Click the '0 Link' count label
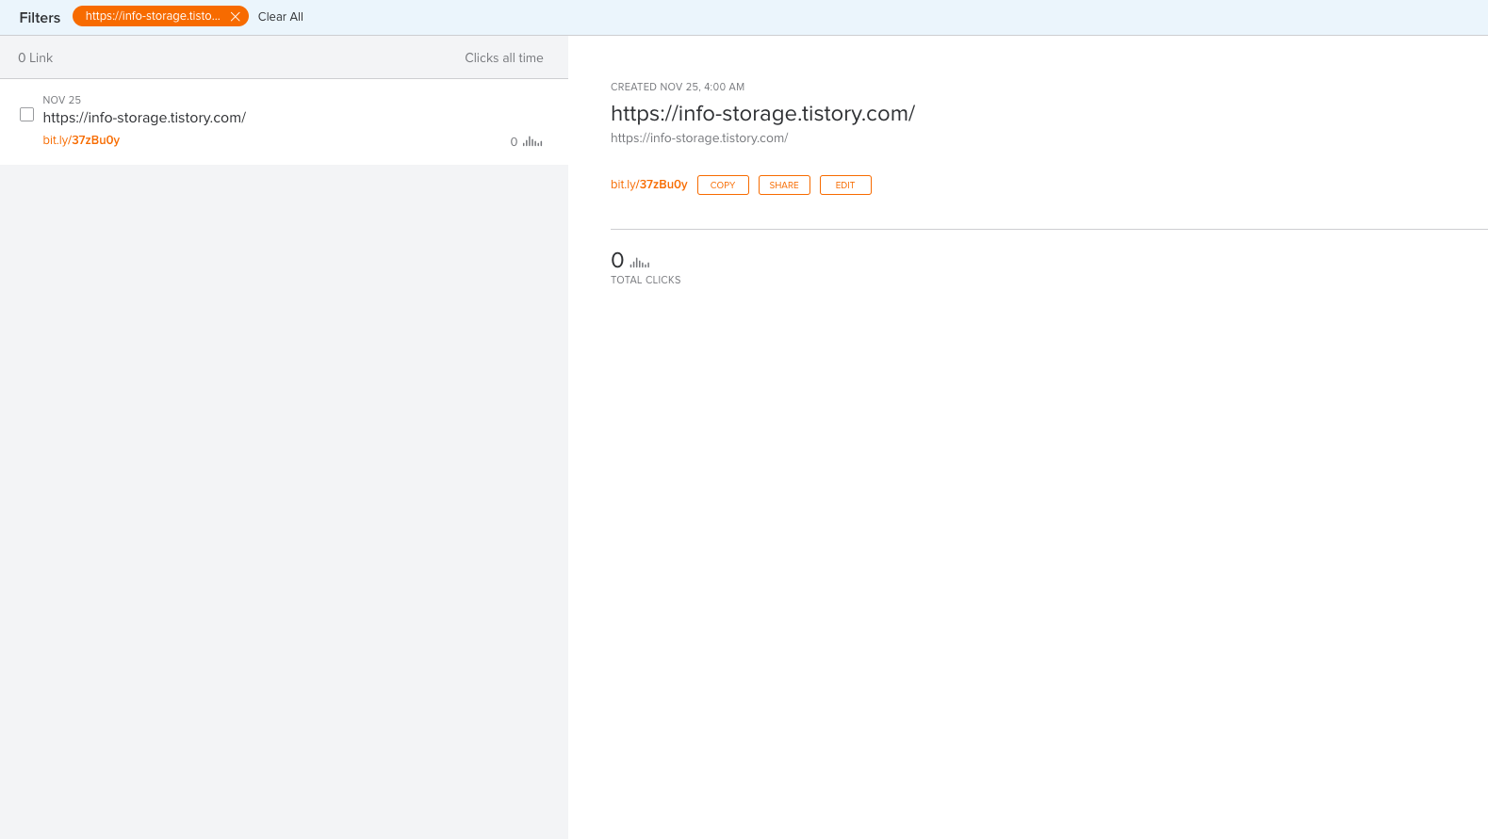Image resolution: width=1488 pixels, height=839 pixels. click(x=36, y=57)
